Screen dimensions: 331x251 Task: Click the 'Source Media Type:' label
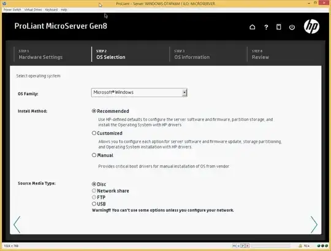coord(37,183)
